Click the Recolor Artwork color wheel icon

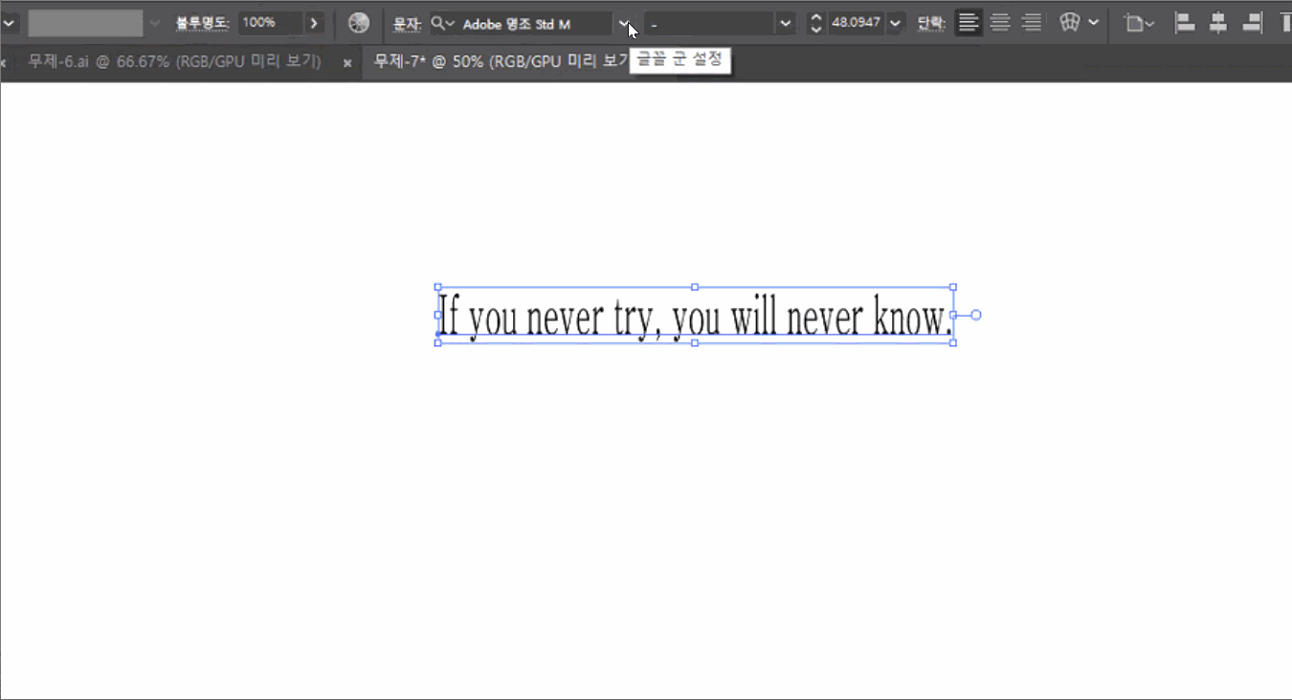[x=359, y=23]
